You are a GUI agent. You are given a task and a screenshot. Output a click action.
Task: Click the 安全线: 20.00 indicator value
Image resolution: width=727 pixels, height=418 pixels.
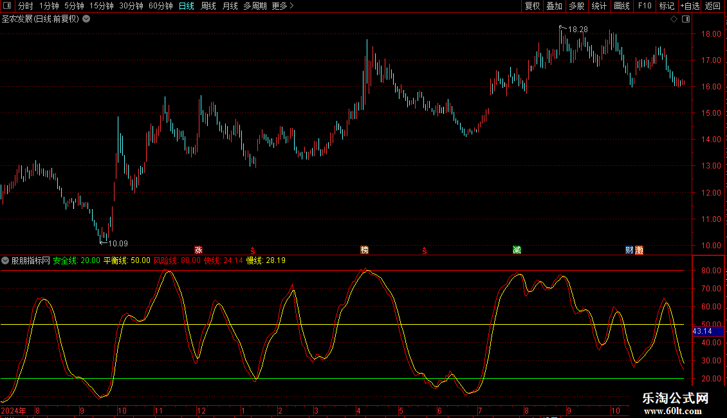[77, 260]
